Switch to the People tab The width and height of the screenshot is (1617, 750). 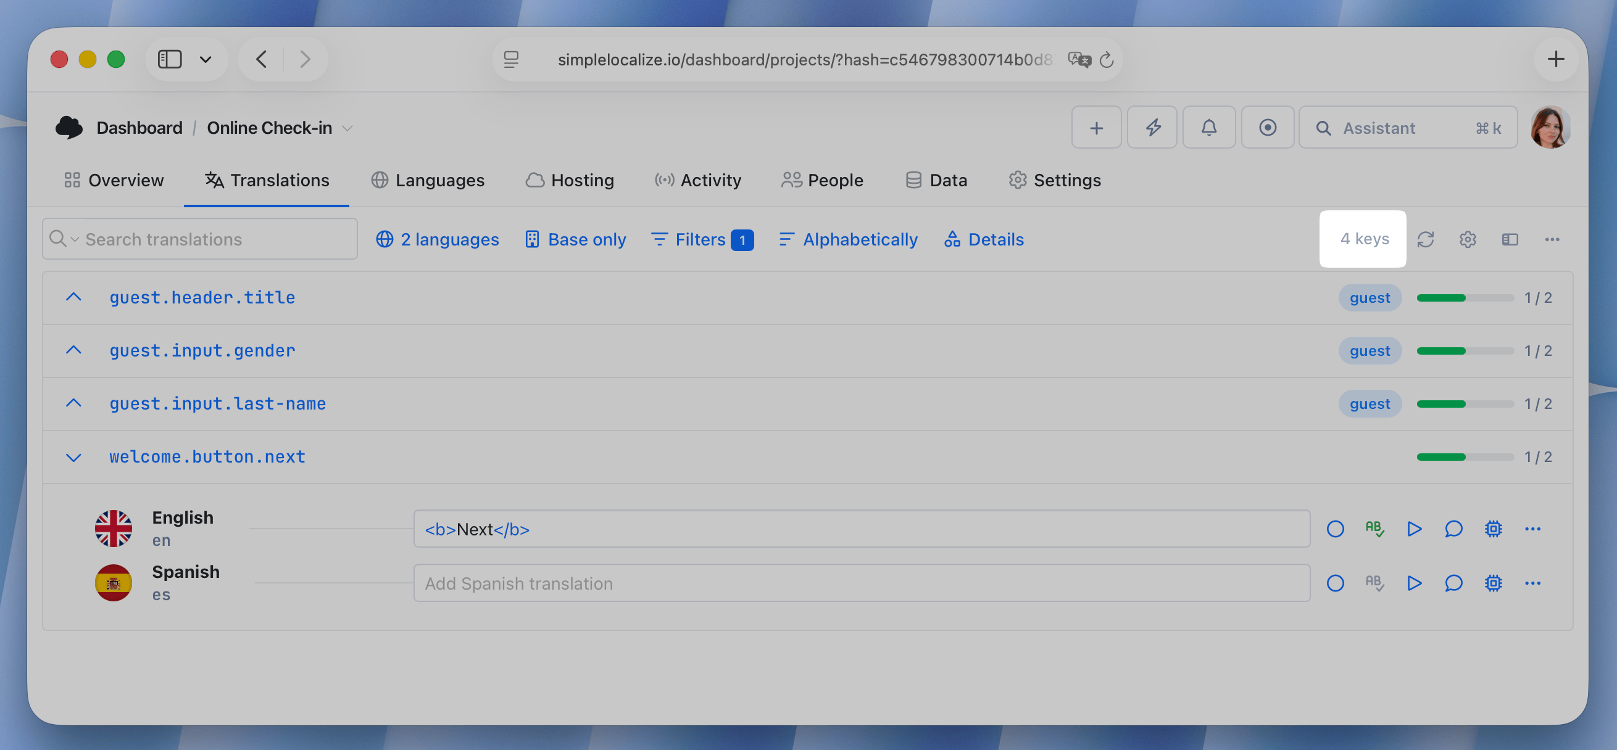tap(822, 180)
